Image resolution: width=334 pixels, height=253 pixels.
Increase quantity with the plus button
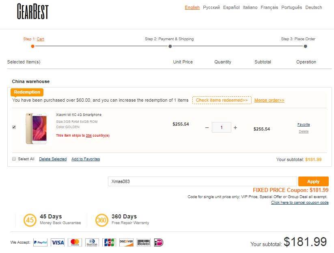(235, 127)
